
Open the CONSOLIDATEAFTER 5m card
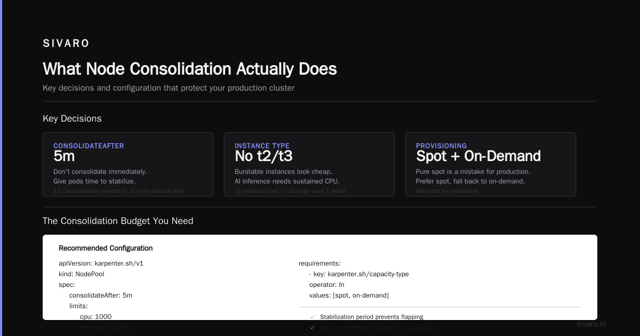click(x=128, y=164)
